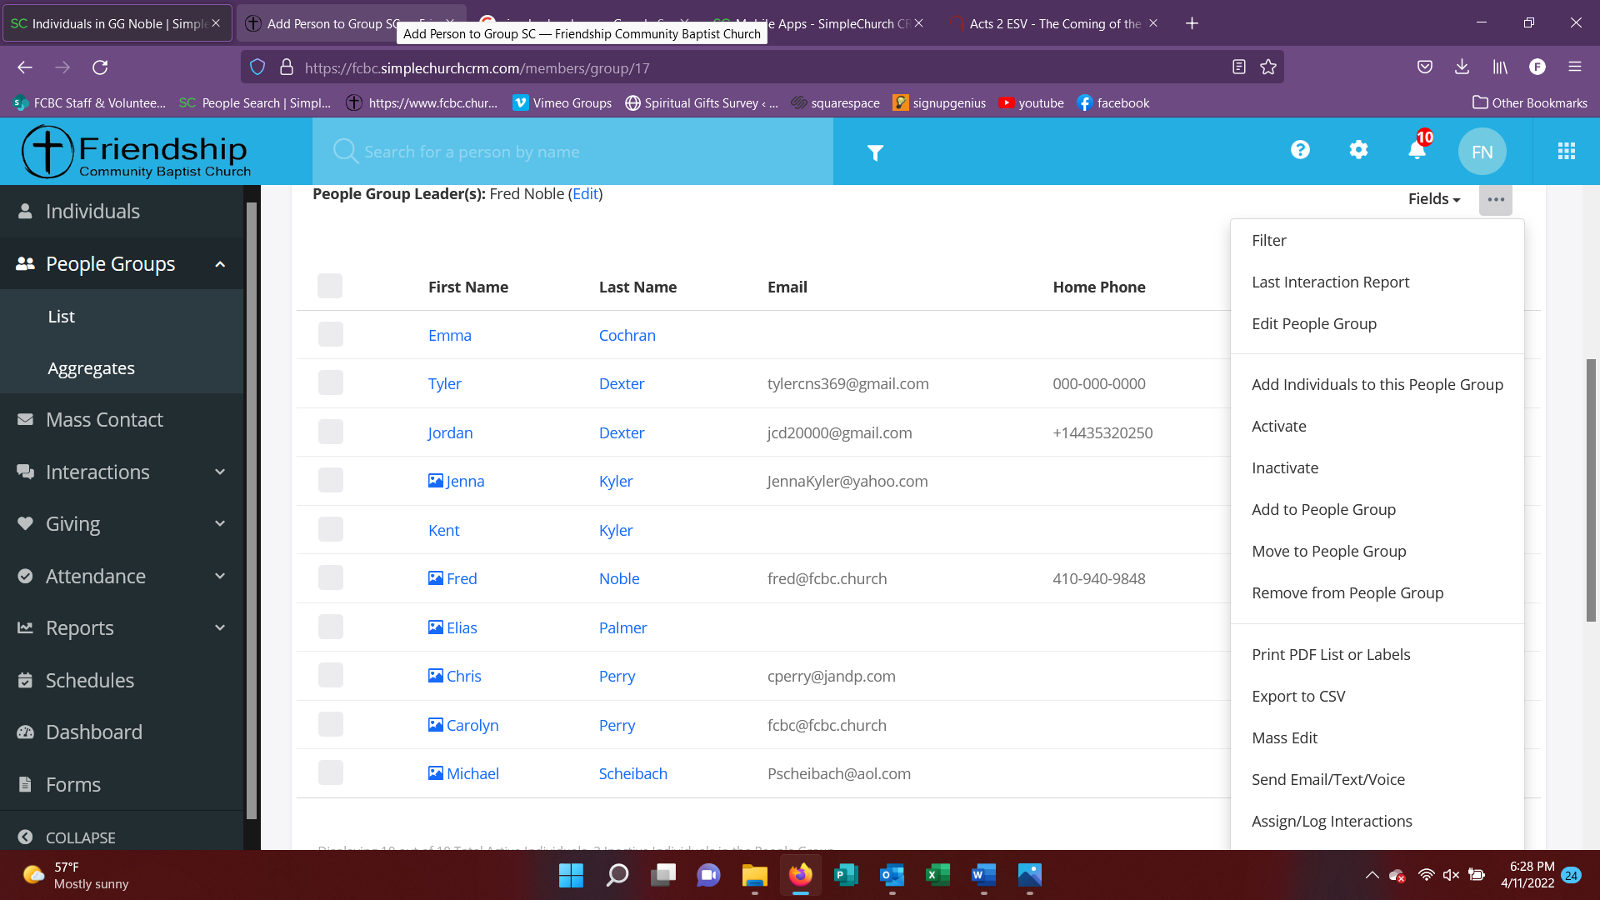
Task: Click the FN user avatar
Action: pos(1482,152)
